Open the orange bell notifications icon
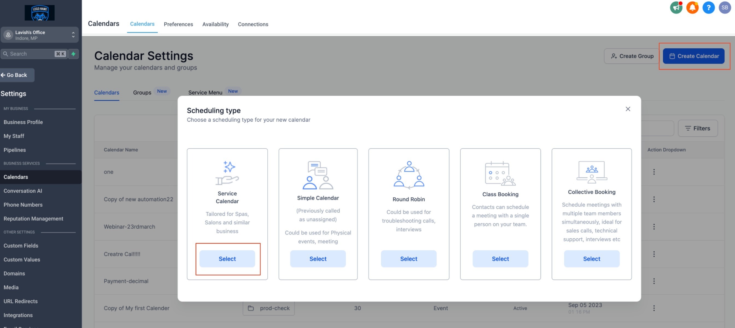 pyautogui.click(x=692, y=8)
